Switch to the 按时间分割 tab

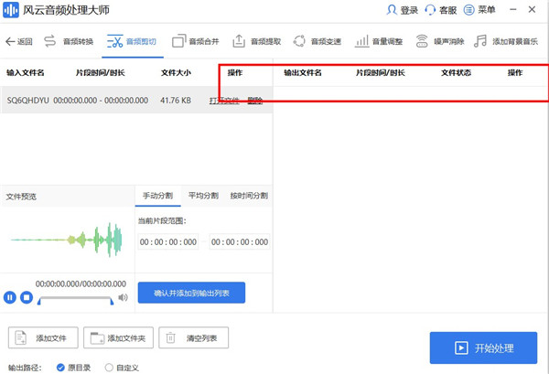coord(249,196)
